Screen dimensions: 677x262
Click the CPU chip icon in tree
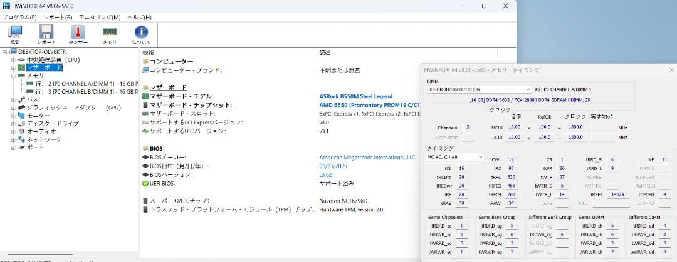pyautogui.click(x=21, y=59)
